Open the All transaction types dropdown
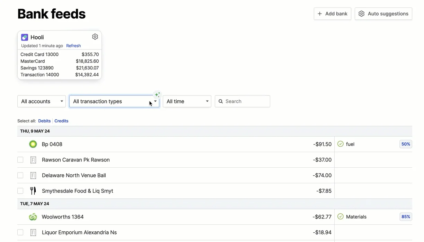 point(114,101)
